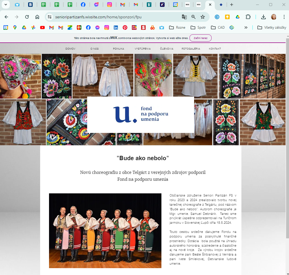Go to the browser home page
This screenshot has width=289, height=275.
click(37, 17)
